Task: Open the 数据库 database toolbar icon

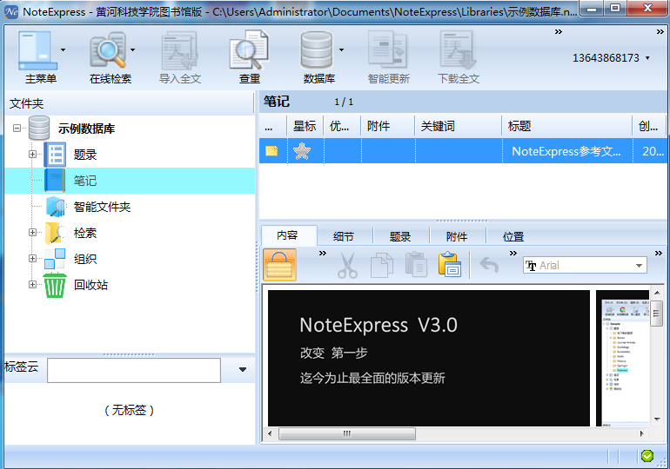Action: point(318,53)
